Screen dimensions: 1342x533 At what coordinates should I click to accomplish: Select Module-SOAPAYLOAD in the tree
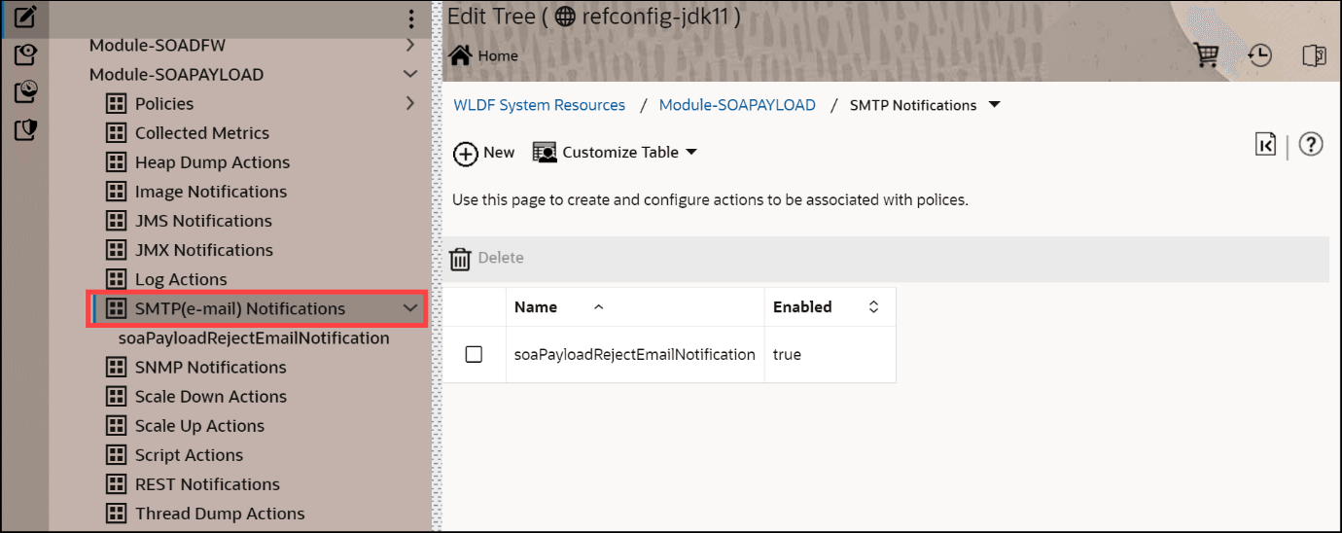tap(176, 74)
